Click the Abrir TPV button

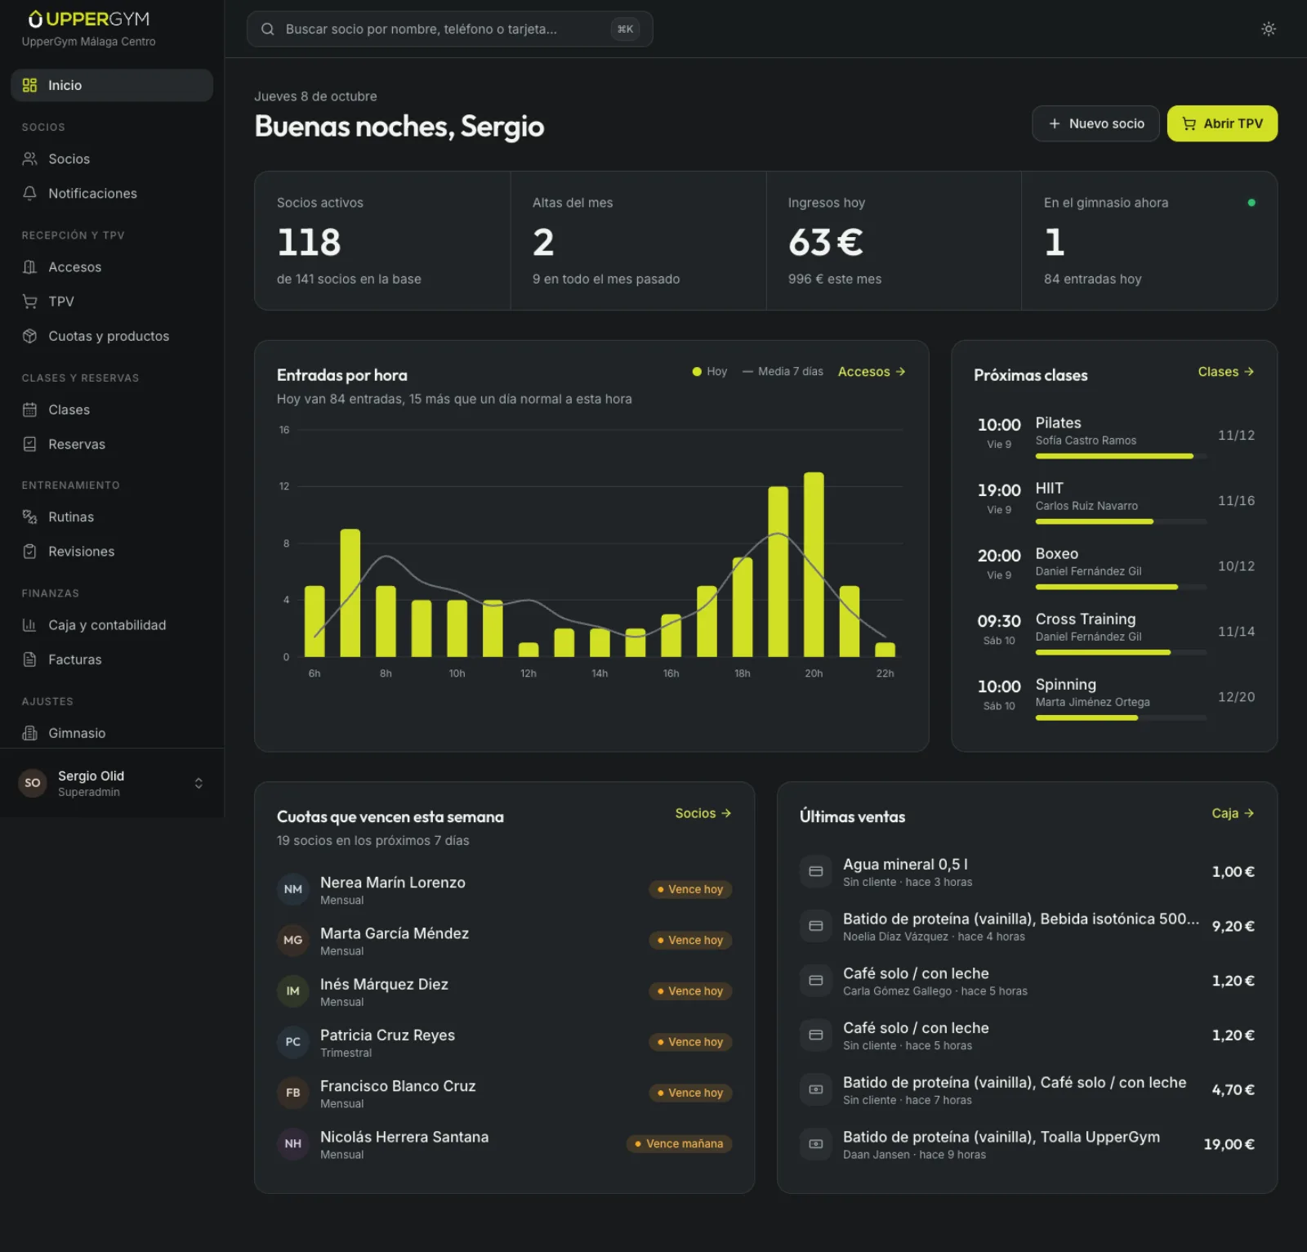pyautogui.click(x=1222, y=123)
